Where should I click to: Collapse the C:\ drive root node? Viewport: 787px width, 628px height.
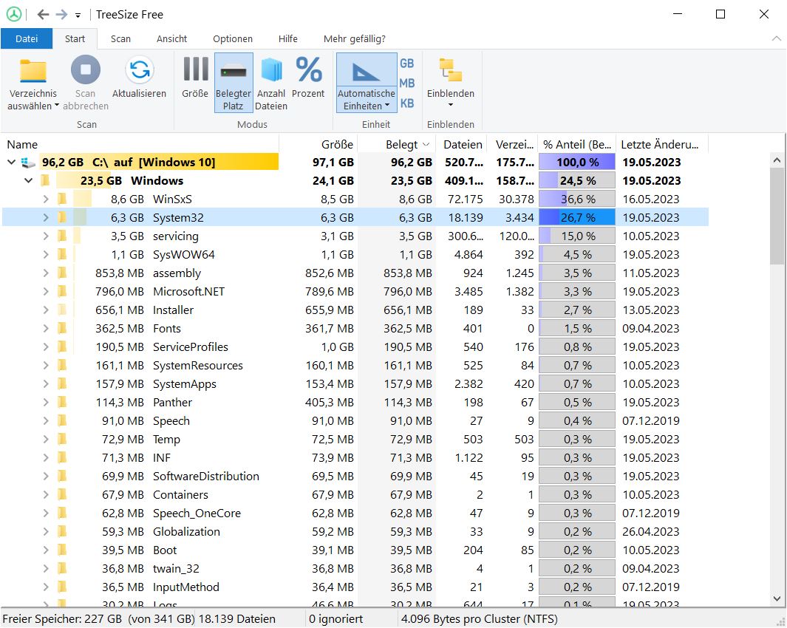pos(12,162)
